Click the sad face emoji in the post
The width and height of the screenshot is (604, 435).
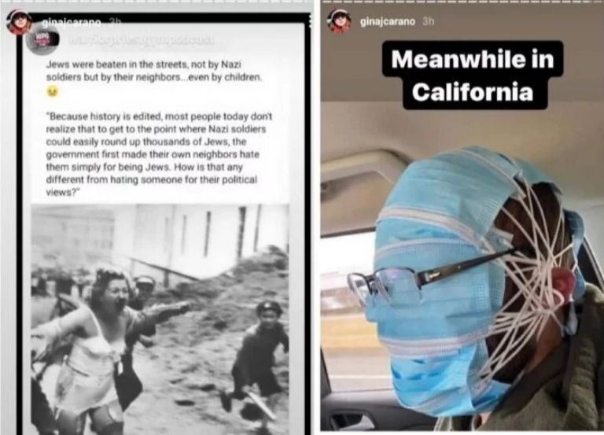pos(52,92)
